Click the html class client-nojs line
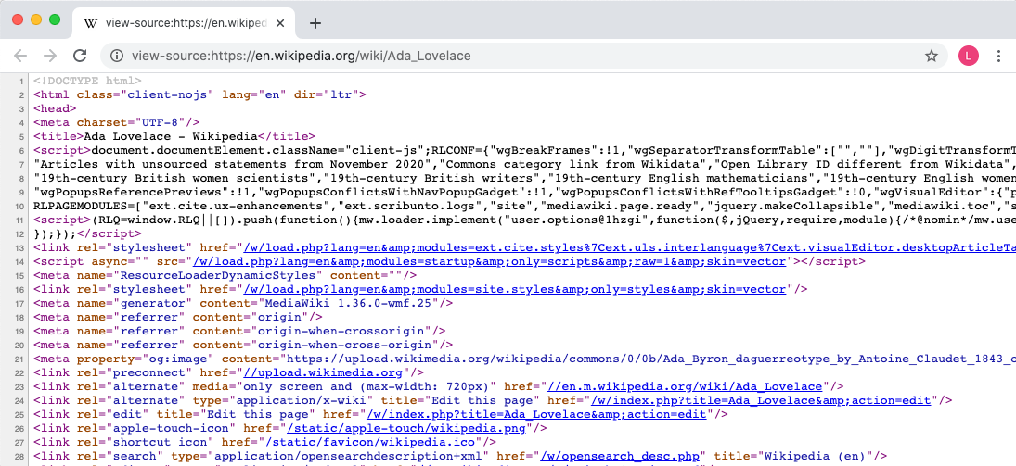The image size is (1016, 466). tap(199, 94)
